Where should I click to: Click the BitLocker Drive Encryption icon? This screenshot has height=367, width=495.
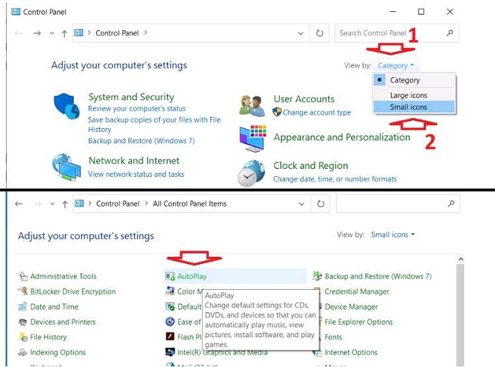click(x=22, y=291)
